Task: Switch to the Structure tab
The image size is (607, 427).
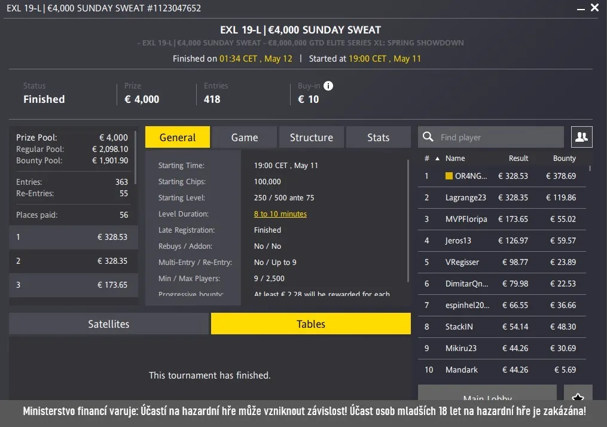Action: 311,136
